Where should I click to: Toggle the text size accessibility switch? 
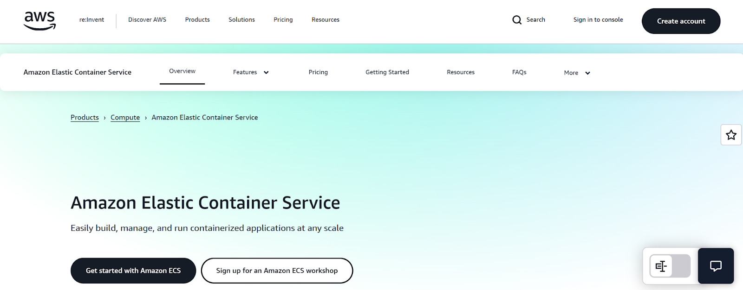click(x=670, y=266)
